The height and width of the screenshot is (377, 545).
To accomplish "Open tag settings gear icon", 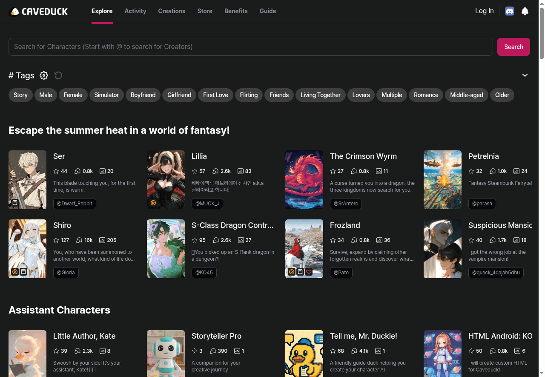I will tap(44, 75).
